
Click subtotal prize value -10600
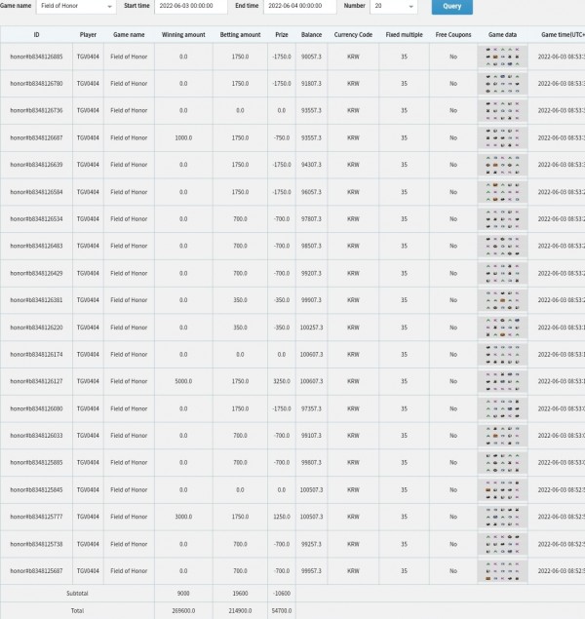(282, 594)
